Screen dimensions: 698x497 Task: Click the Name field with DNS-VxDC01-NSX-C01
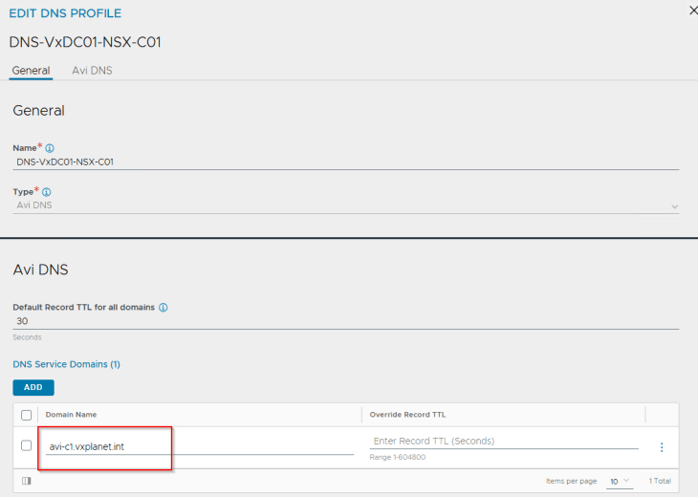344,162
